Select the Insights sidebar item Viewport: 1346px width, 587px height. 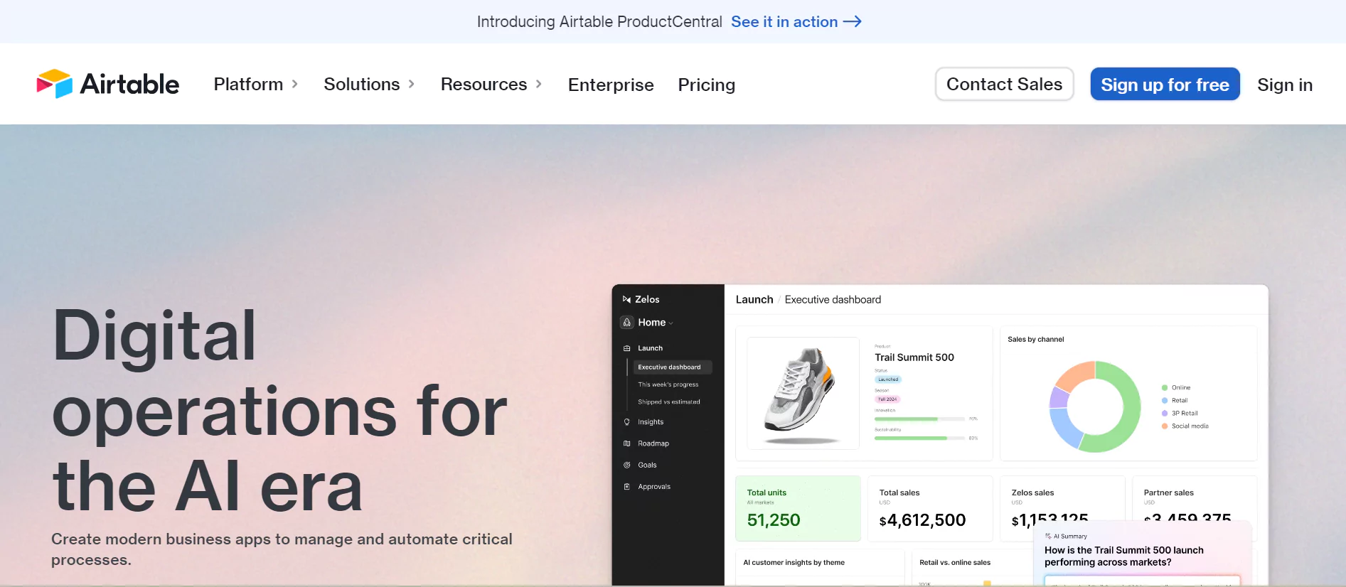click(x=651, y=422)
